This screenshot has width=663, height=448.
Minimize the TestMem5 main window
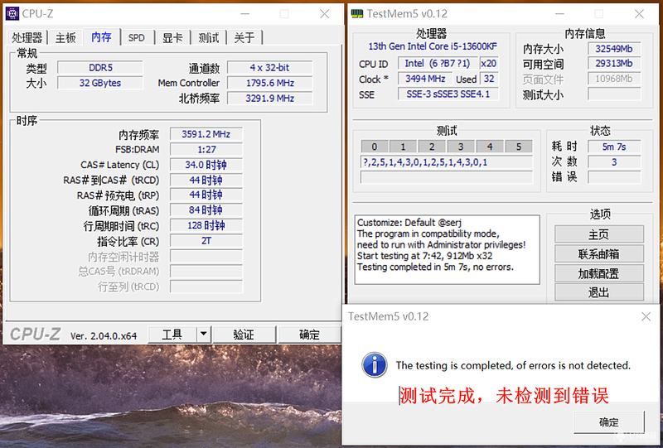(560, 14)
